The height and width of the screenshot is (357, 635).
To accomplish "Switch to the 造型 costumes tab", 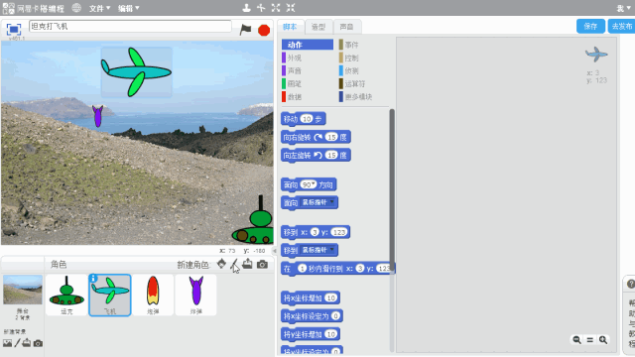I will coord(318,27).
